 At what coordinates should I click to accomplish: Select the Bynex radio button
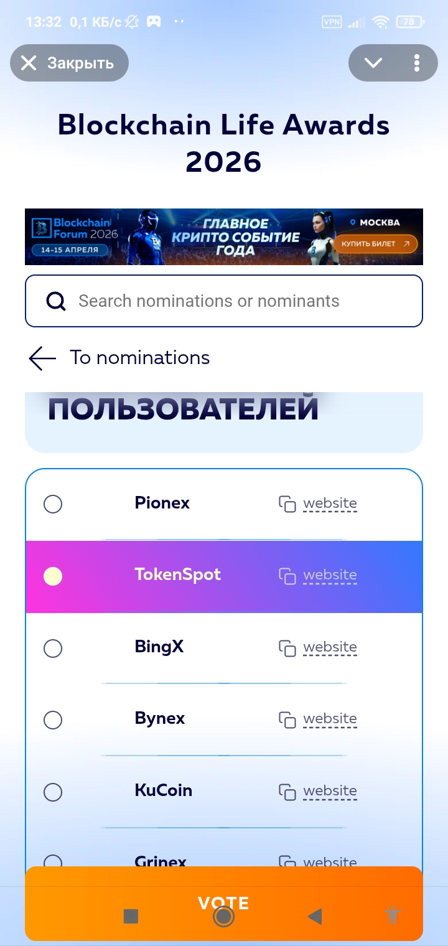pyautogui.click(x=53, y=720)
